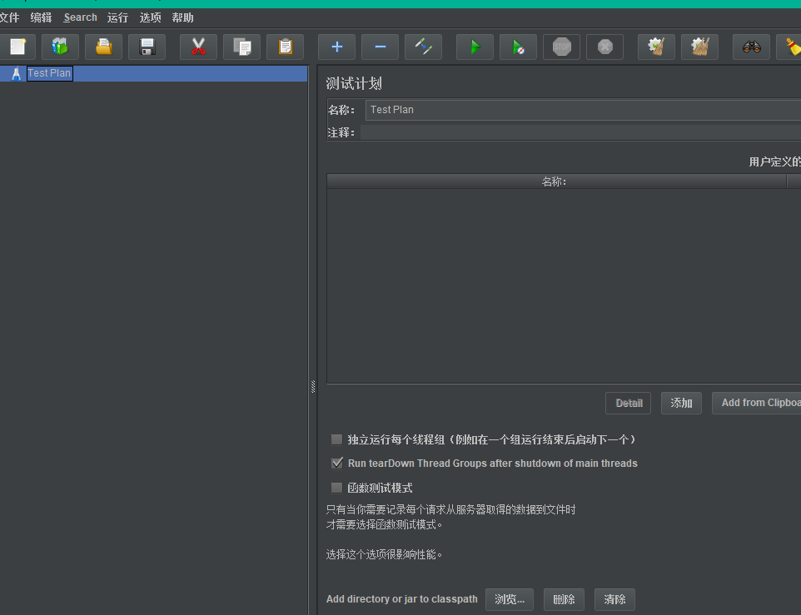801x615 pixels.
Task: Click the 清除 classpath button
Action: coord(614,599)
